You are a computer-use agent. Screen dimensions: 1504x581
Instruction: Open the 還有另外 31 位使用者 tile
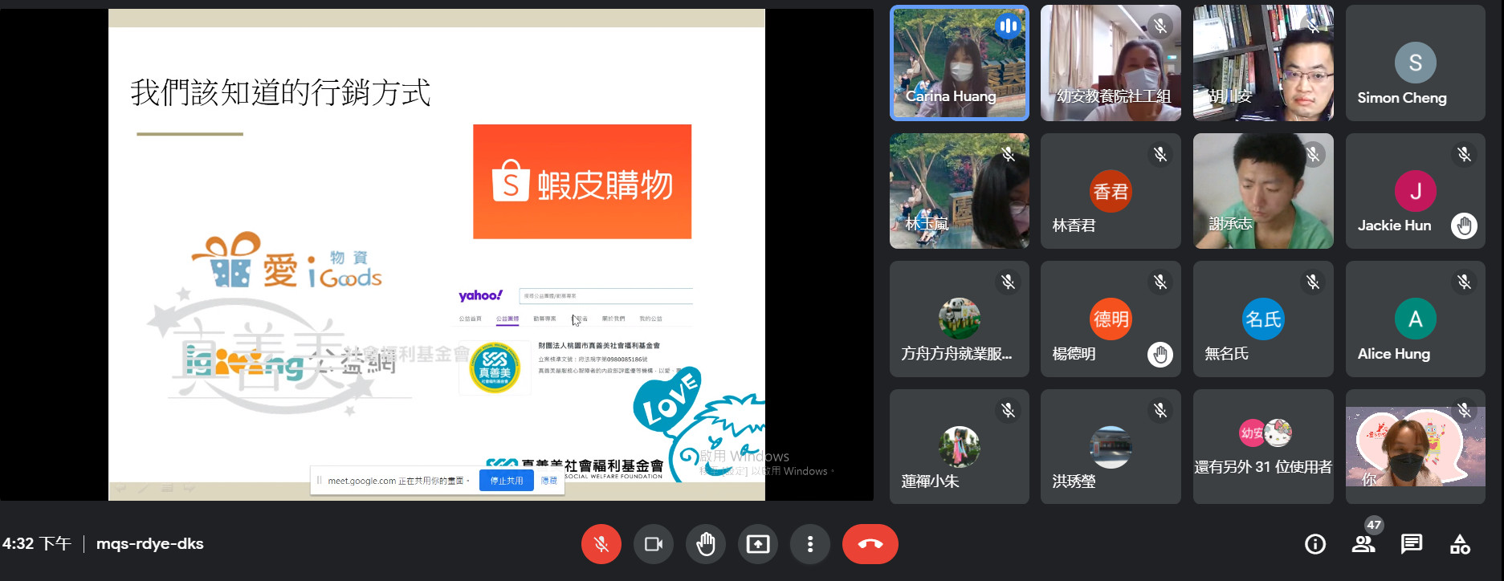[x=1263, y=447]
